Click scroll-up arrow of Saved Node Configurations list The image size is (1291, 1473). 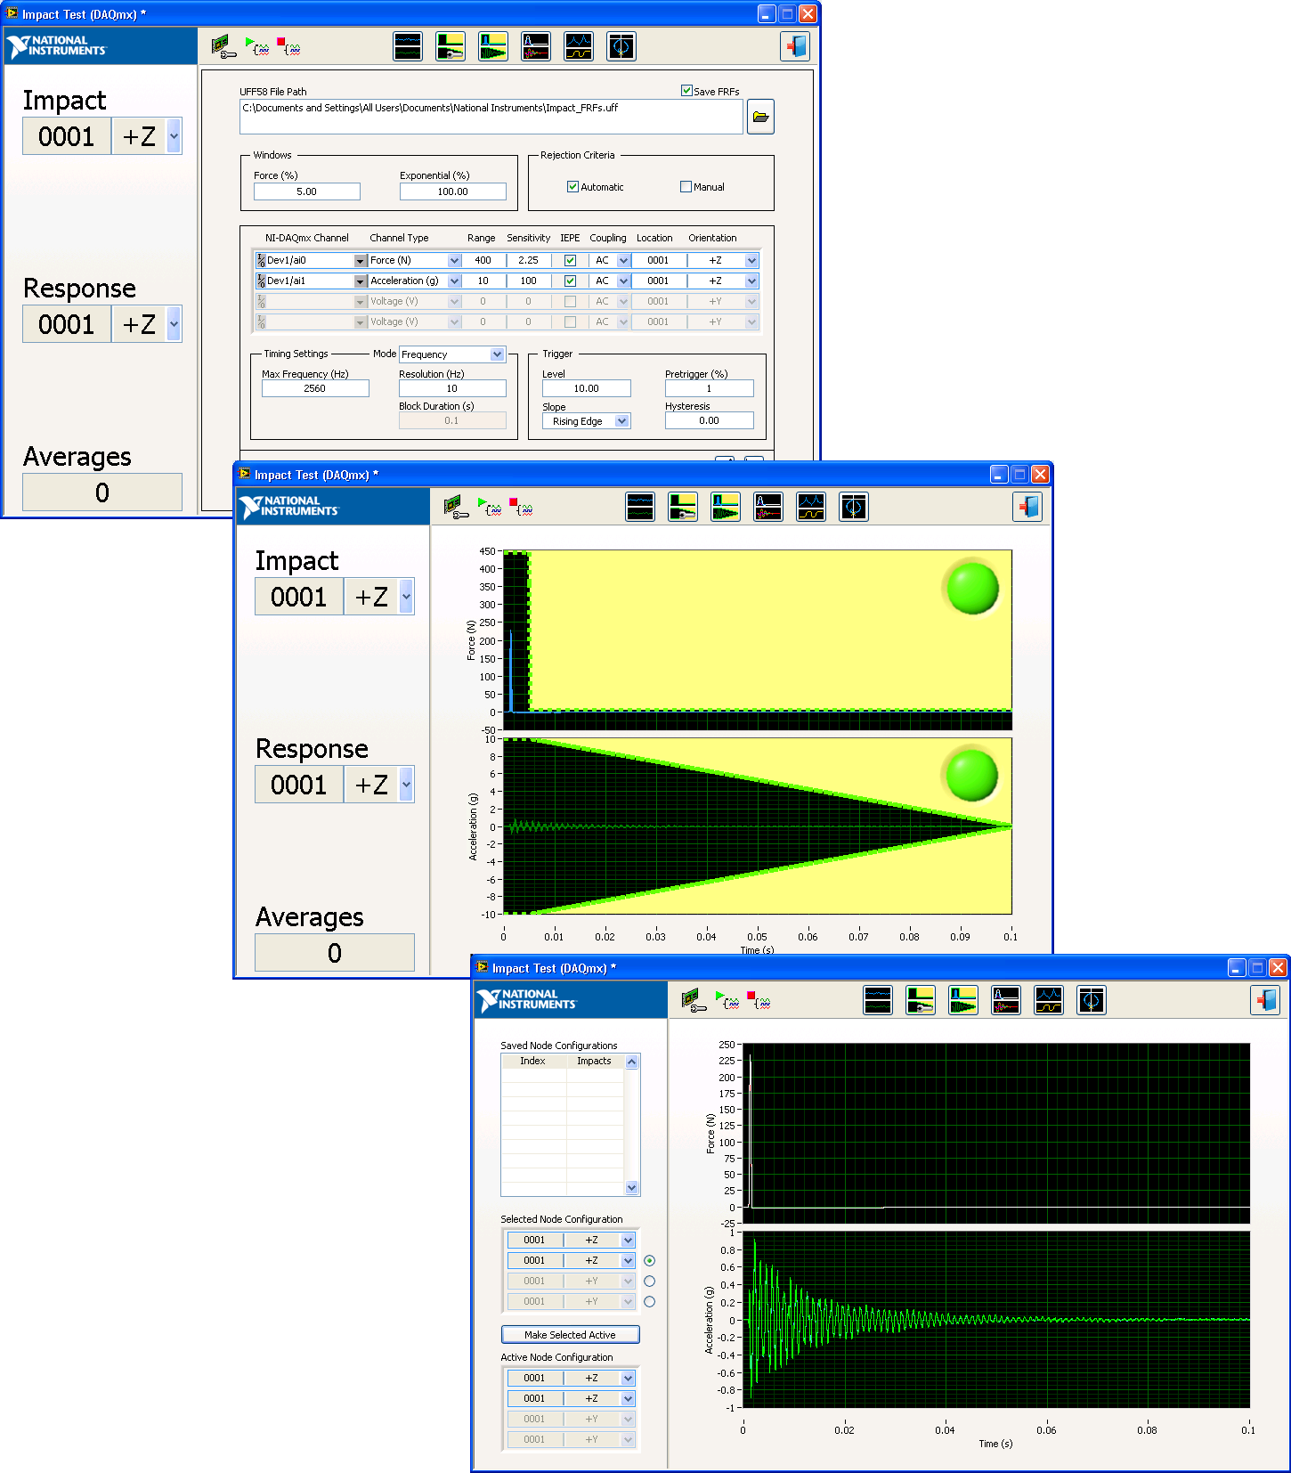[x=632, y=1062]
